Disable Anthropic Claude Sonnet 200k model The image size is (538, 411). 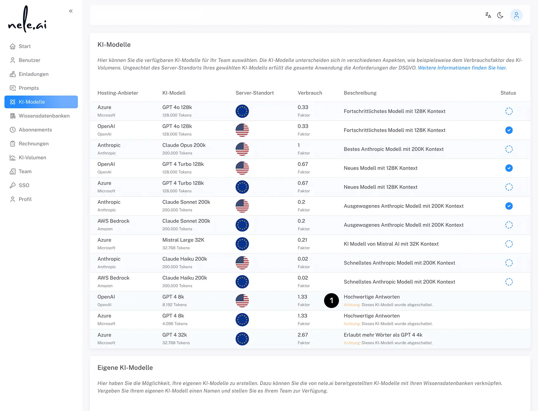point(509,206)
